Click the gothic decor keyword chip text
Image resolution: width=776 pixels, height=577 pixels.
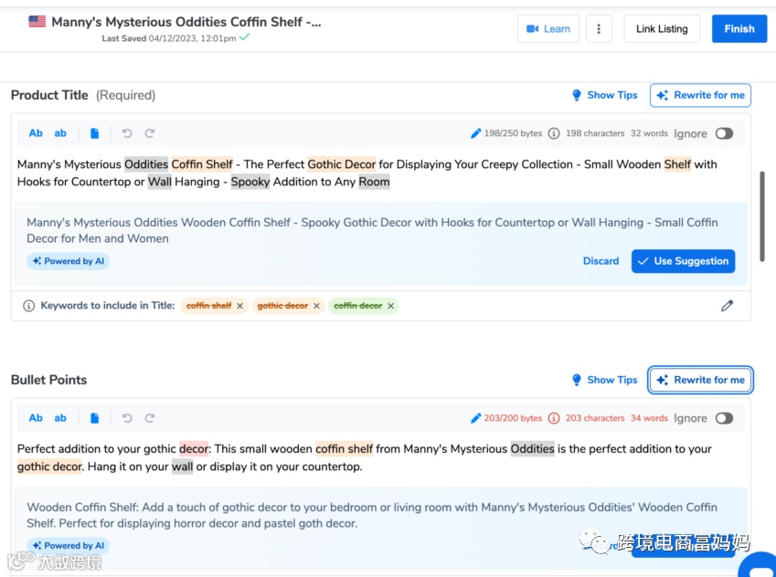(x=282, y=306)
